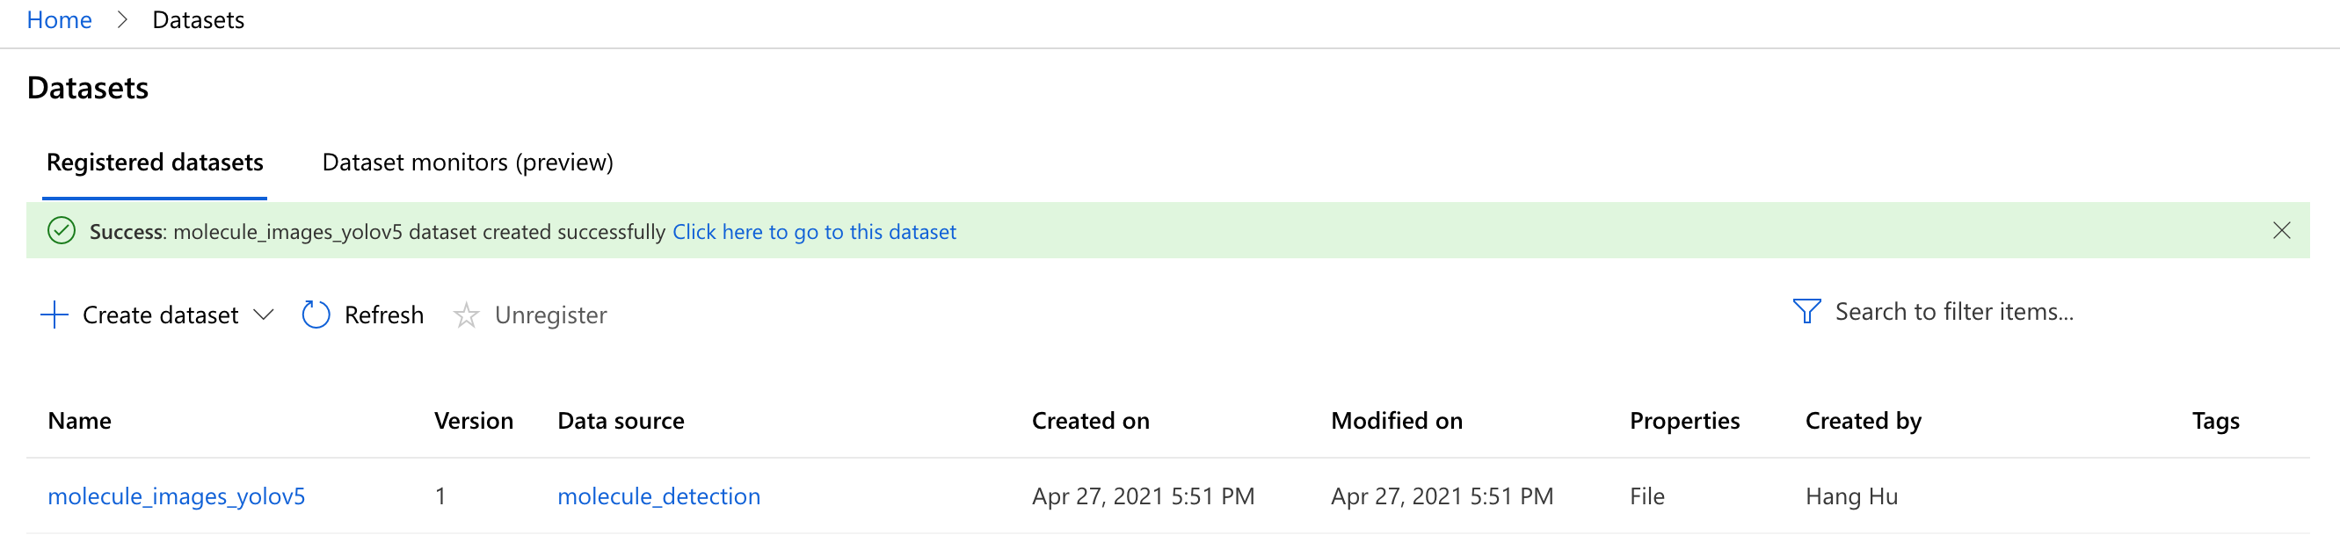Go to Home via breadcrumb link
The image size is (2340, 557).
pos(59,20)
